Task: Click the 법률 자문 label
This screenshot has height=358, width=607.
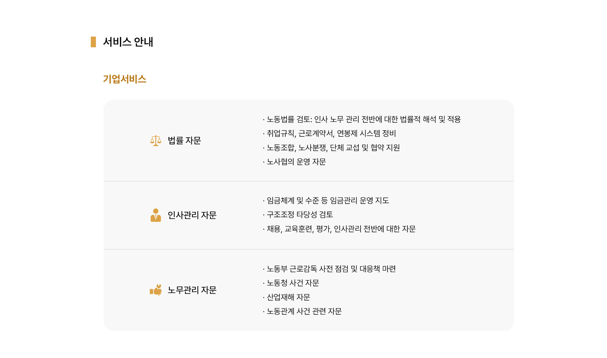Action: click(x=184, y=140)
